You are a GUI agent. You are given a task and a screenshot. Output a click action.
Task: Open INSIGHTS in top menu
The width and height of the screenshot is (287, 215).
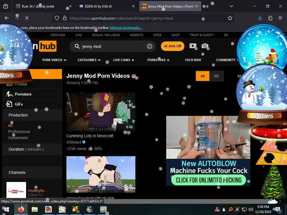137,35
